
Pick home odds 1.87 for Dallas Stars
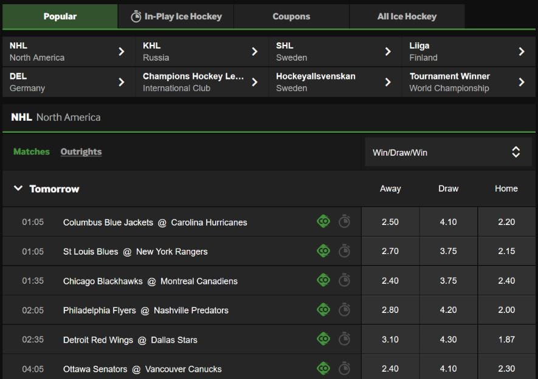[x=506, y=340]
